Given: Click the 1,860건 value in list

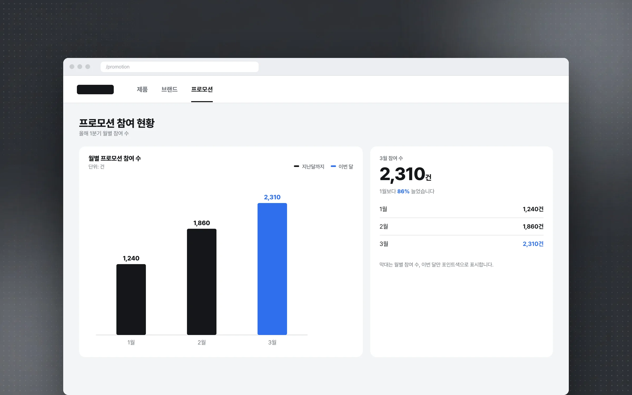Looking at the screenshot, I should (x=533, y=226).
